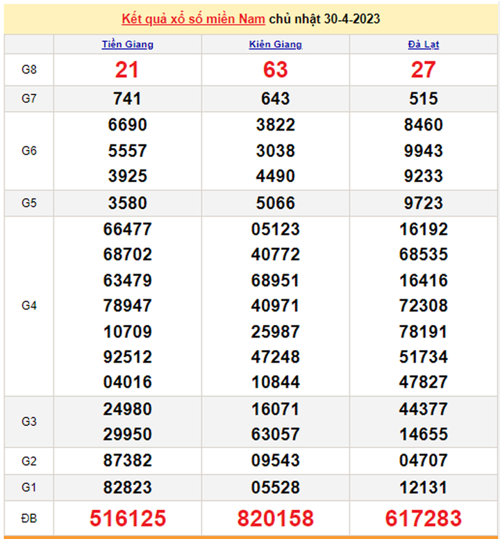Select the red G8 number 21
Viewport: 500px width, 539px height.
coord(127,69)
